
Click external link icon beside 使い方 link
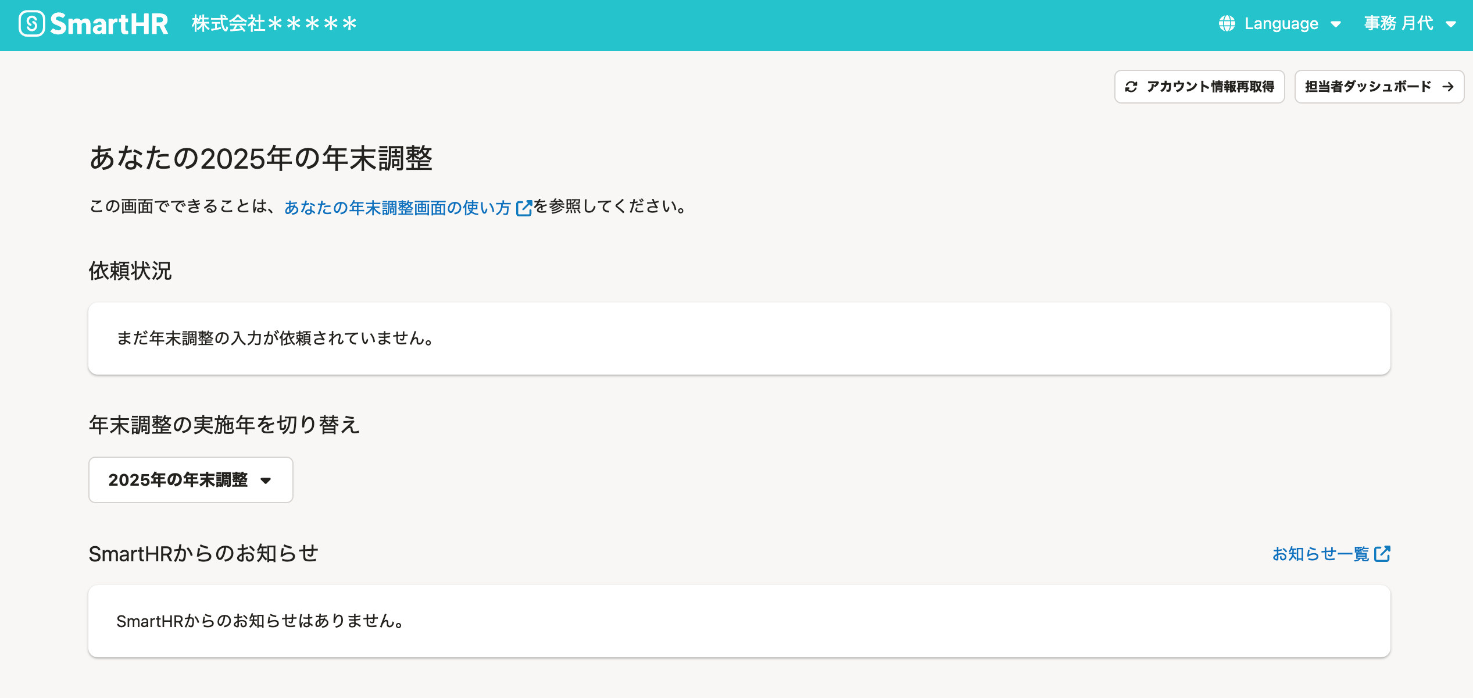pos(524,208)
